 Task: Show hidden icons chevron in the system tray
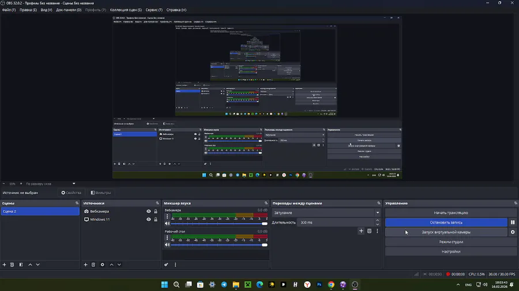458,285
